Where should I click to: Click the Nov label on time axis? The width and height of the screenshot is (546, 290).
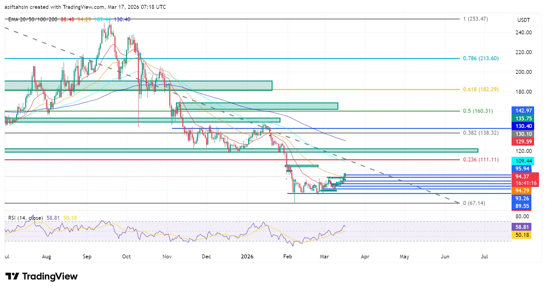pyautogui.click(x=167, y=257)
